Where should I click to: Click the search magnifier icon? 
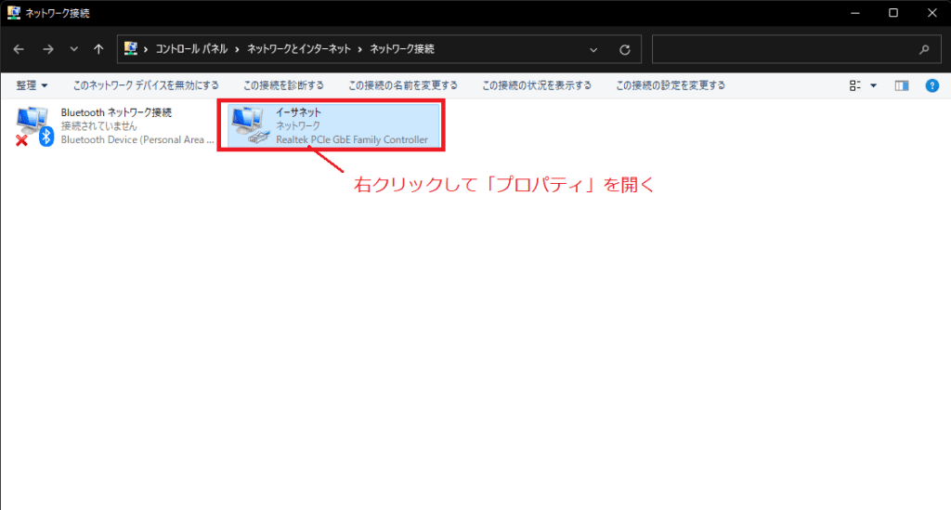pos(924,50)
